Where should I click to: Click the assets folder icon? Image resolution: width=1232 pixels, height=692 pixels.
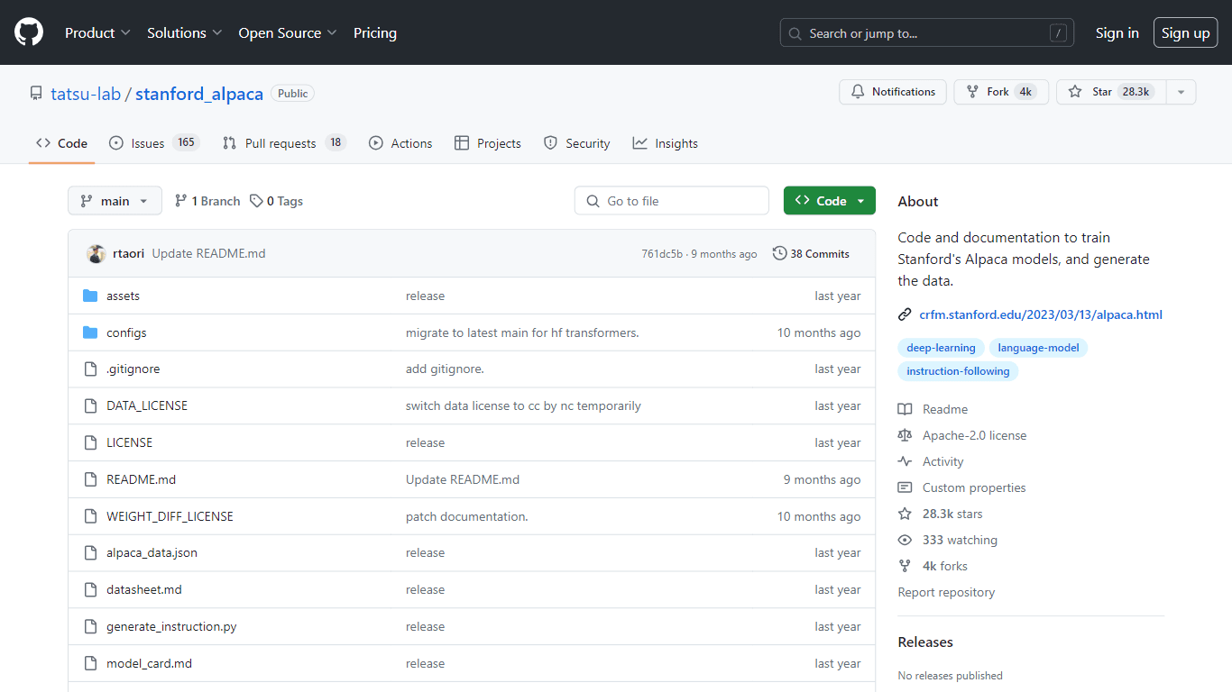[x=90, y=296]
